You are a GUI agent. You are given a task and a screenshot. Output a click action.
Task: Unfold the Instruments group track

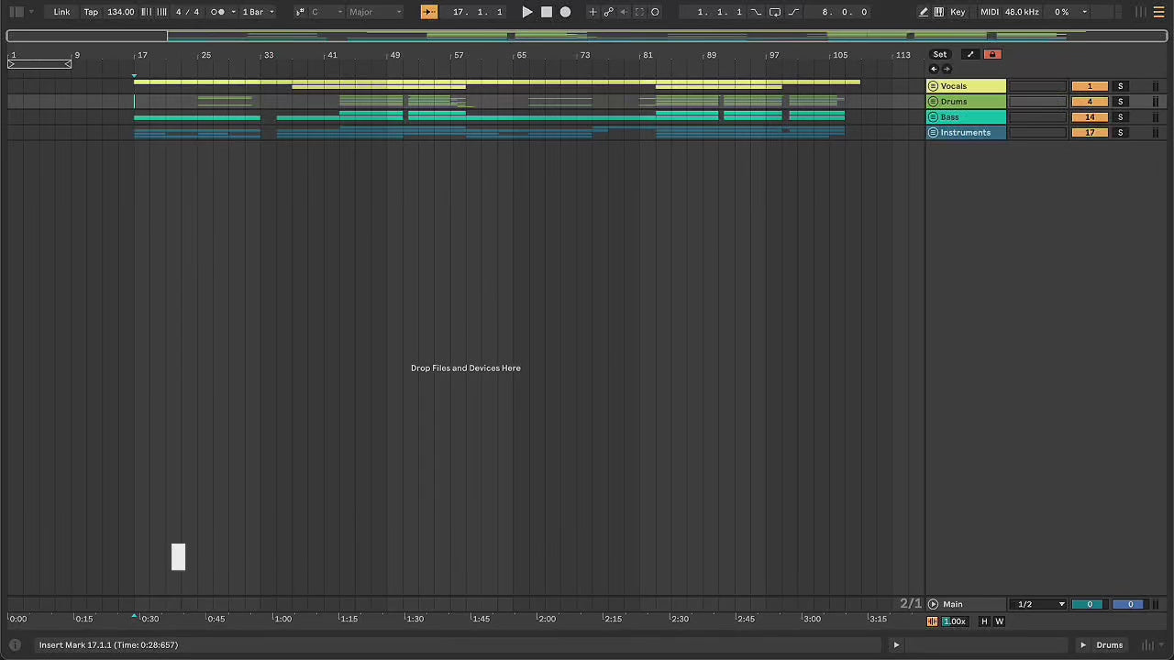tap(933, 133)
